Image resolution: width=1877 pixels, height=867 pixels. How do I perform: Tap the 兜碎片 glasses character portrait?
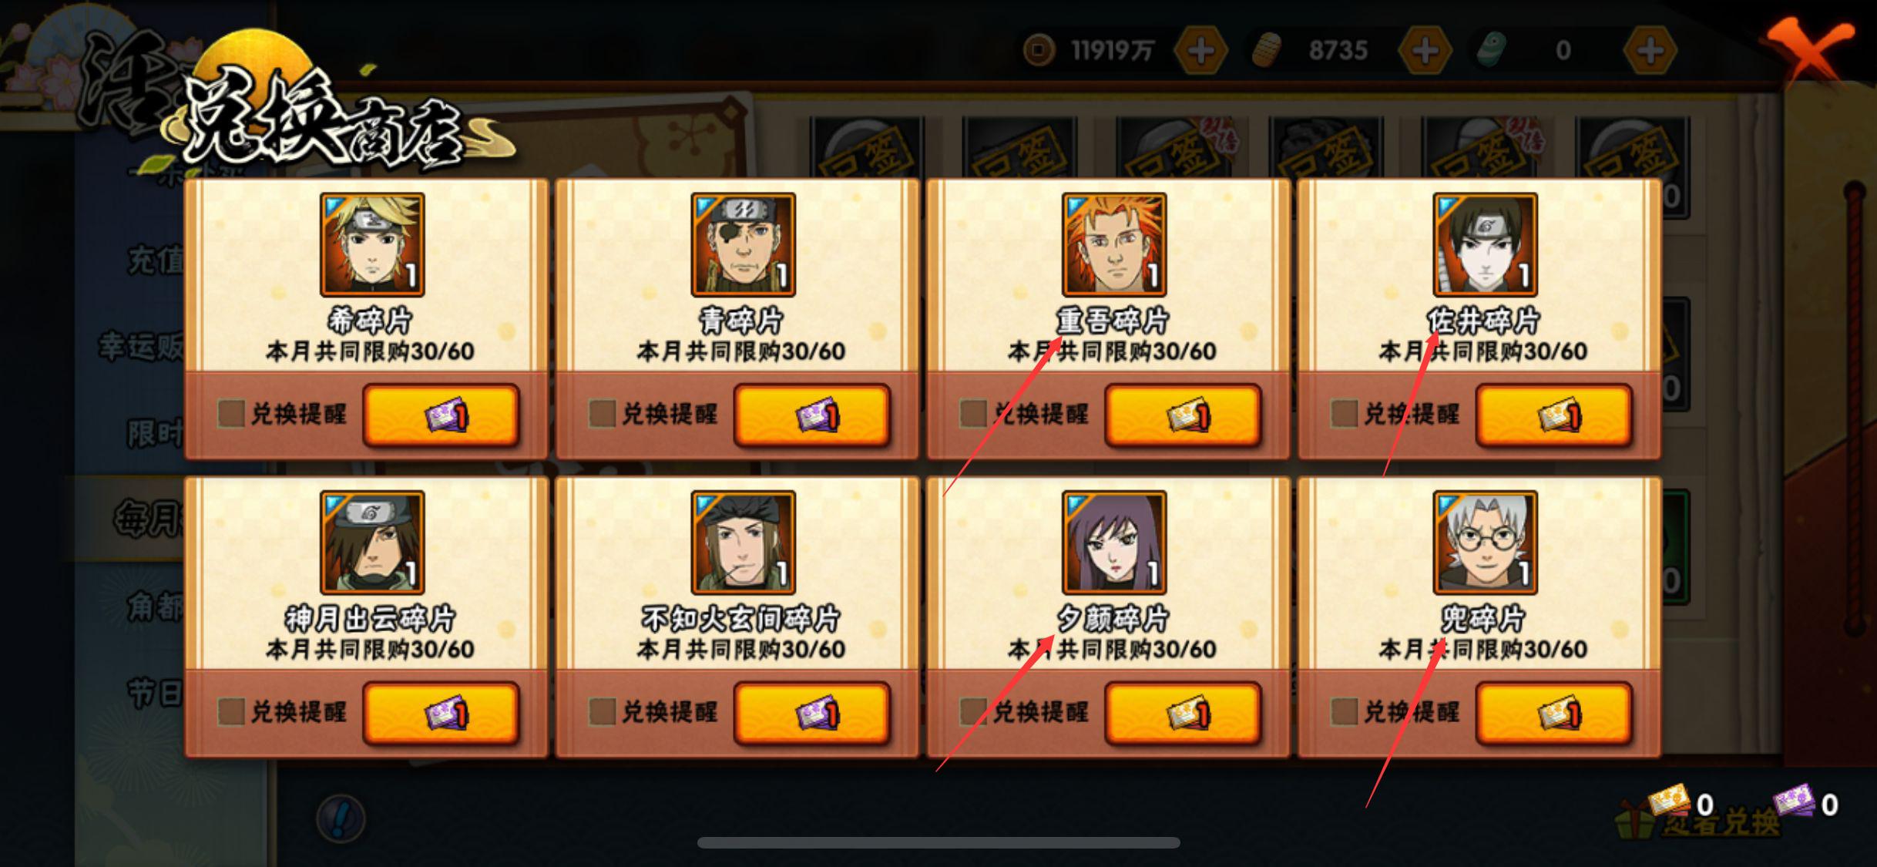[1485, 543]
